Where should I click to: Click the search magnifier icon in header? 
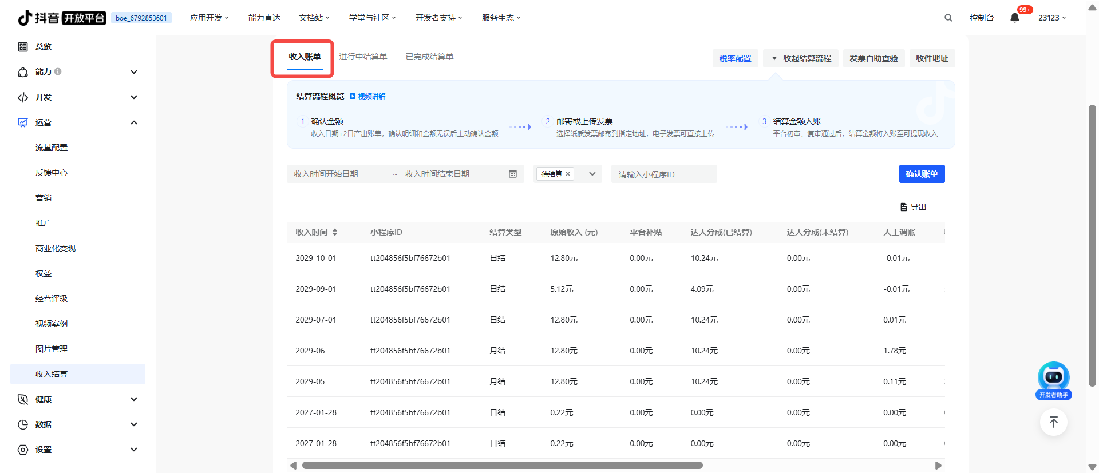pyautogui.click(x=948, y=18)
